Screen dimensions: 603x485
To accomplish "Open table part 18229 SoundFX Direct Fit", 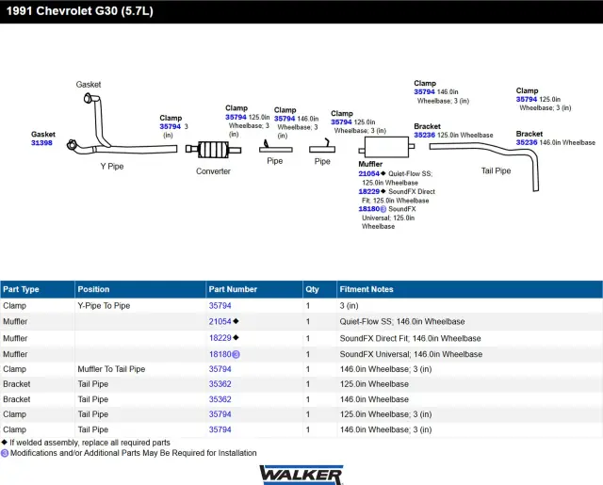I will pyautogui.click(x=220, y=338).
